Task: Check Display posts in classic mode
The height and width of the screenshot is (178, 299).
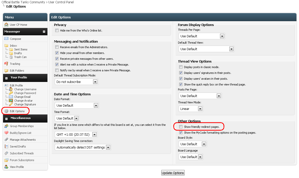Action: [x=181, y=67]
